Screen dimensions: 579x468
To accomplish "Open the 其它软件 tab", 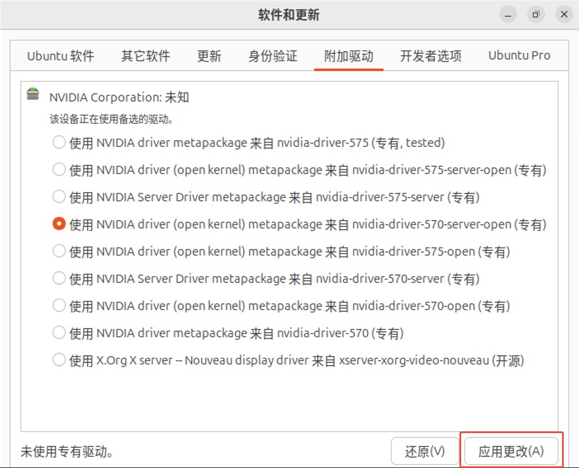I will click(x=145, y=55).
